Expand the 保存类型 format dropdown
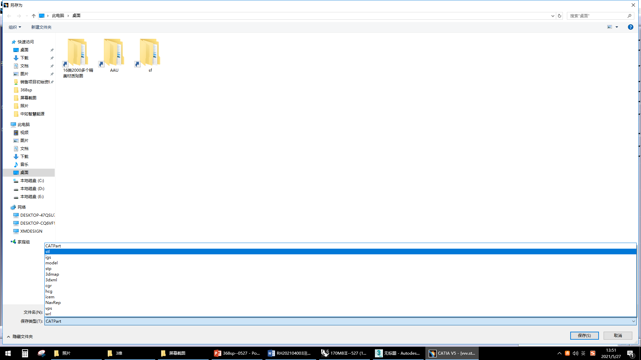This screenshot has height=360, width=641. click(x=633, y=321)
